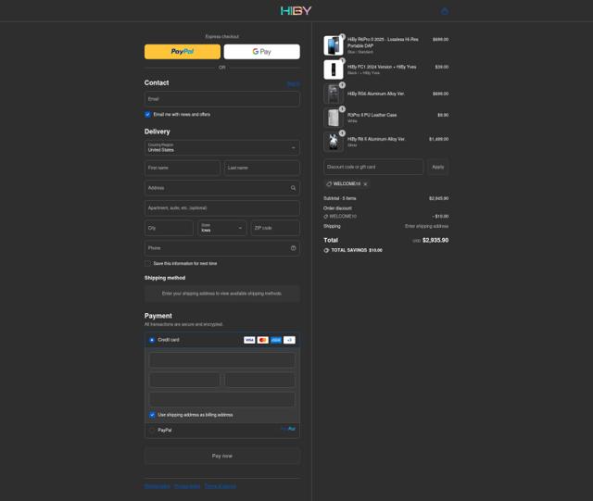Click the total savings tag icon
The height and width of the screenshot is (501, 593).
[x=326, y=250]
